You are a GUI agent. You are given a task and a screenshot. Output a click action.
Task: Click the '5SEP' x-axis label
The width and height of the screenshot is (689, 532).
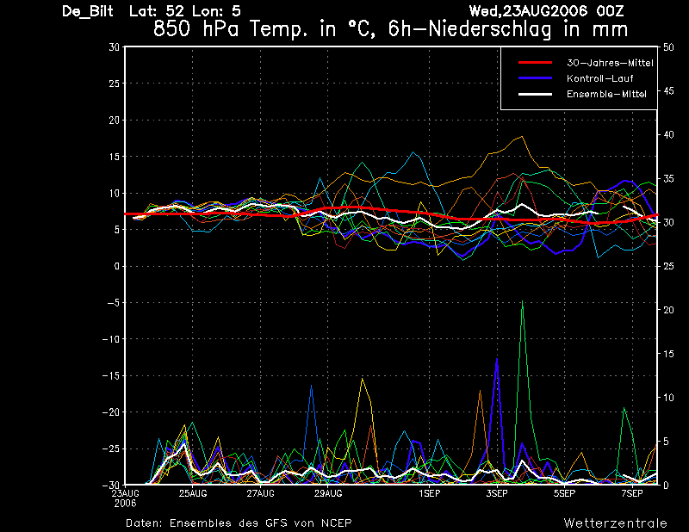tap(565, 493)
